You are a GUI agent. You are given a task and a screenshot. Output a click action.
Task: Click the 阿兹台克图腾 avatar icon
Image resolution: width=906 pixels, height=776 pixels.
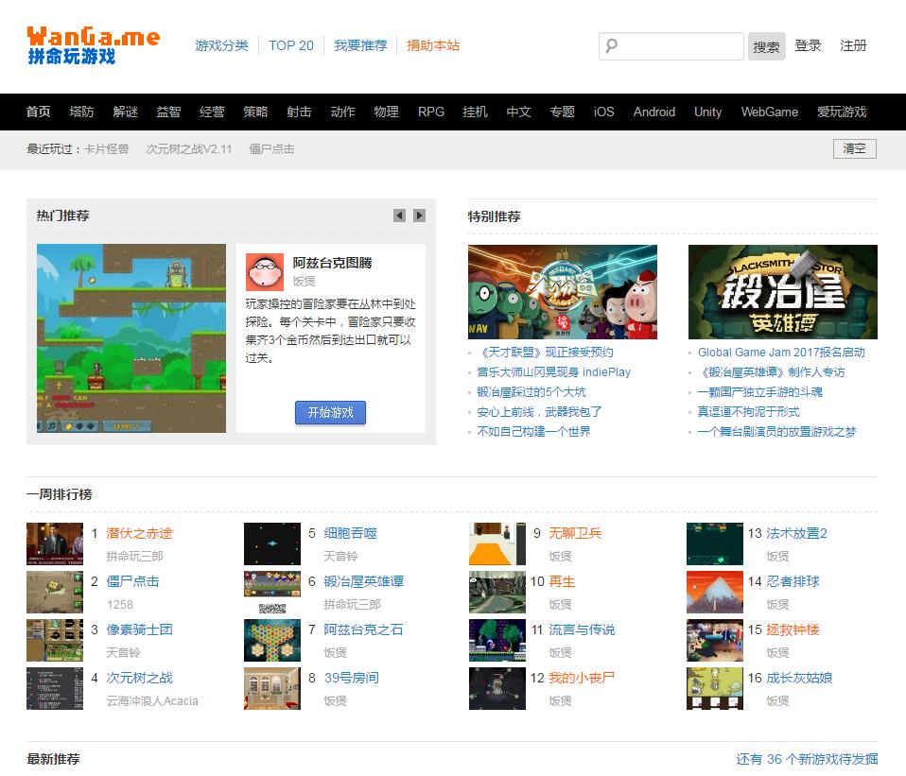click(262, 271)
